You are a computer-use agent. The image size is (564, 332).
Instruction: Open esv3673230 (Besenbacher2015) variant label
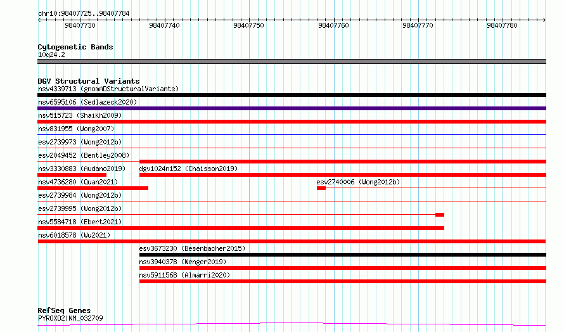coord(192,248)
